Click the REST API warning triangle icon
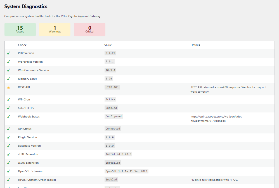Screen dimensions: 279x188 [8, 87]
